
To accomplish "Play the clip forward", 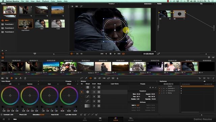I will [115, 54].
